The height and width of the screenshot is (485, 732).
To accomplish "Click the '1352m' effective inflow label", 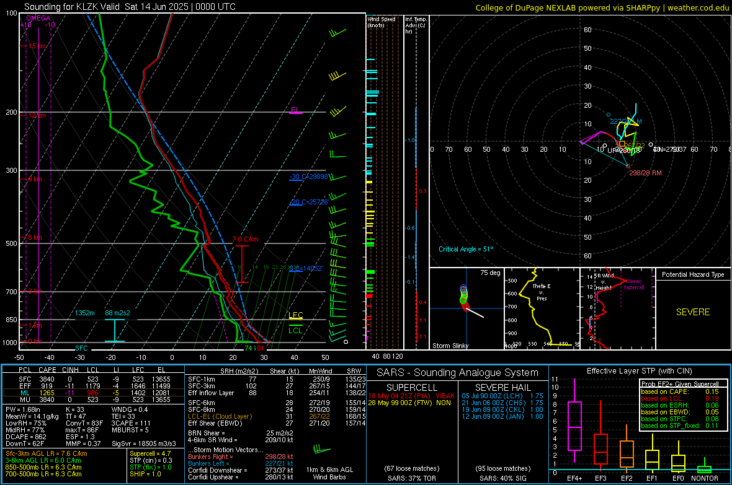I will click(x=85, y=313).
